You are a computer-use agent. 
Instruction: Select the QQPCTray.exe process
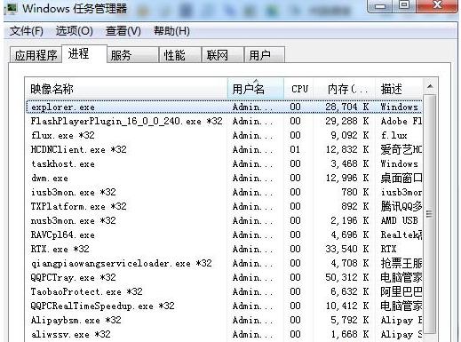[224, 277]
